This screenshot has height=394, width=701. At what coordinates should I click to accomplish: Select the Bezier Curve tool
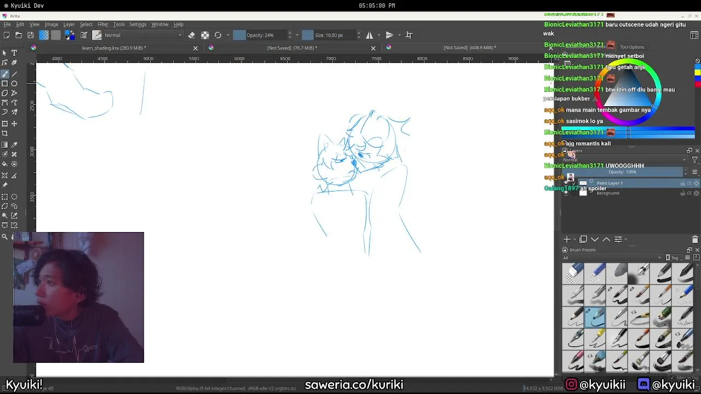coord(5,103)
